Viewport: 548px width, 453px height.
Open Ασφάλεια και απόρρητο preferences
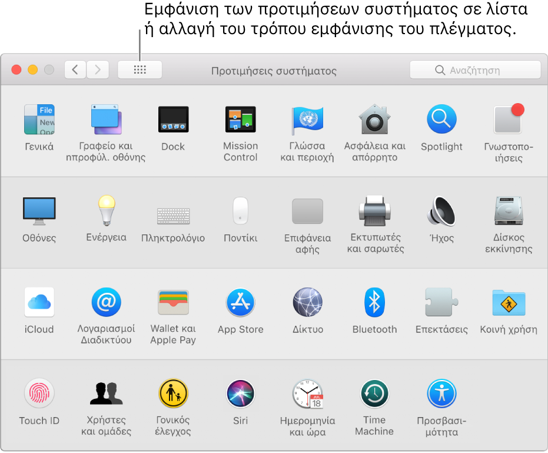coord(374,119)
